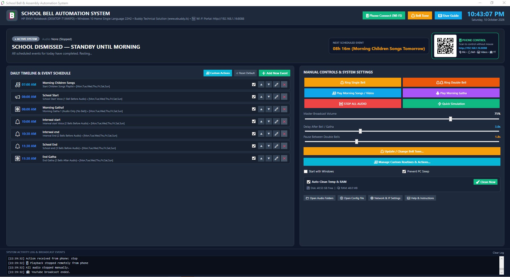This screenshot has width=510, height=277.
Task: Open the User Guide
Action: [x=448, y=15]
